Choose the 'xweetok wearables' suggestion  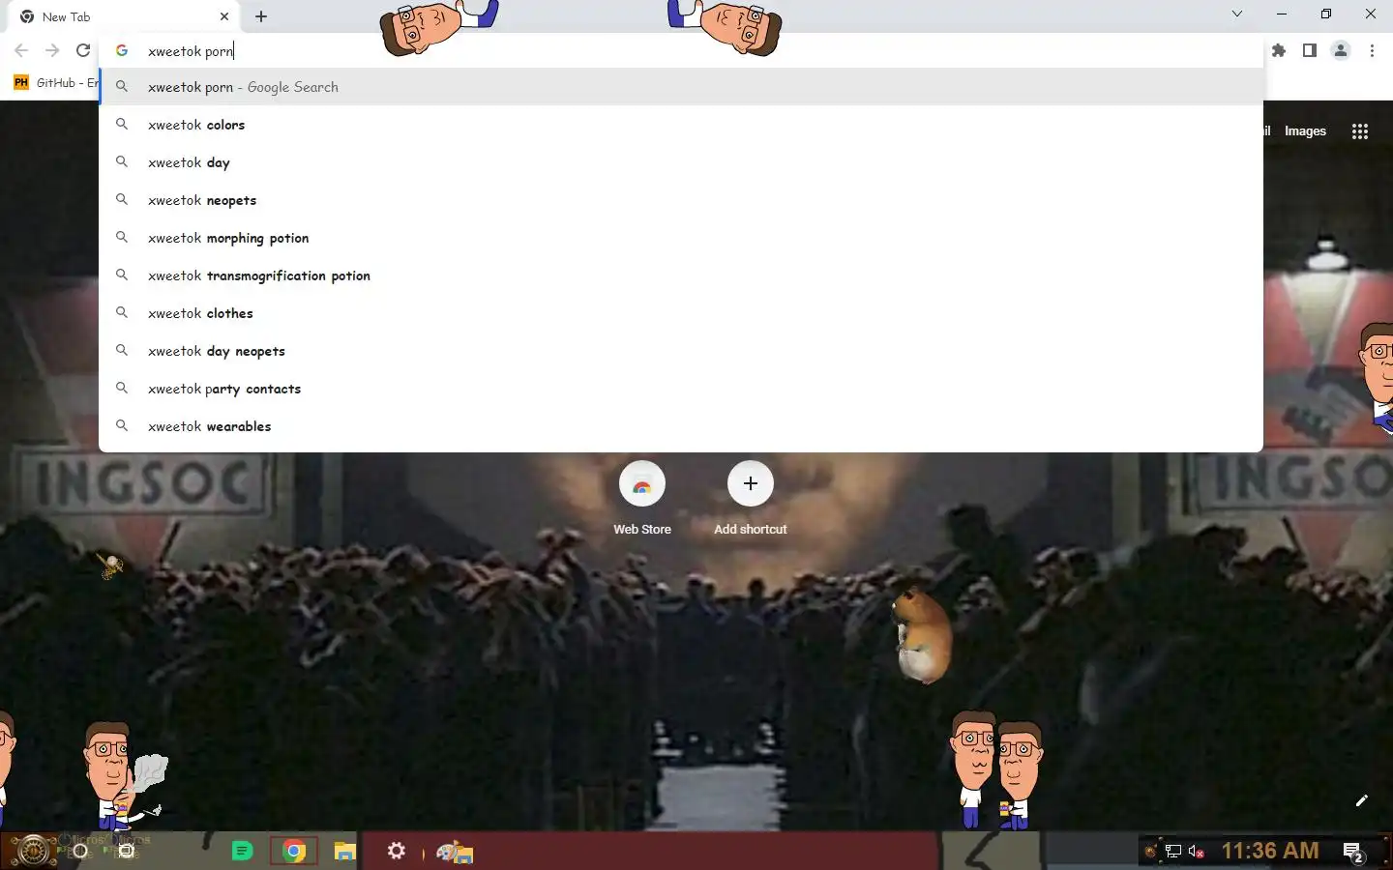tap(681, 426)
